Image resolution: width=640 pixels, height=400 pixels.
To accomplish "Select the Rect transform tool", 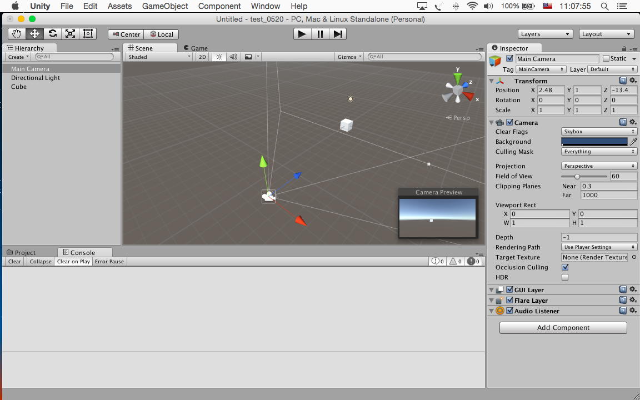I will pyautogui.click(x=88, y=34).
